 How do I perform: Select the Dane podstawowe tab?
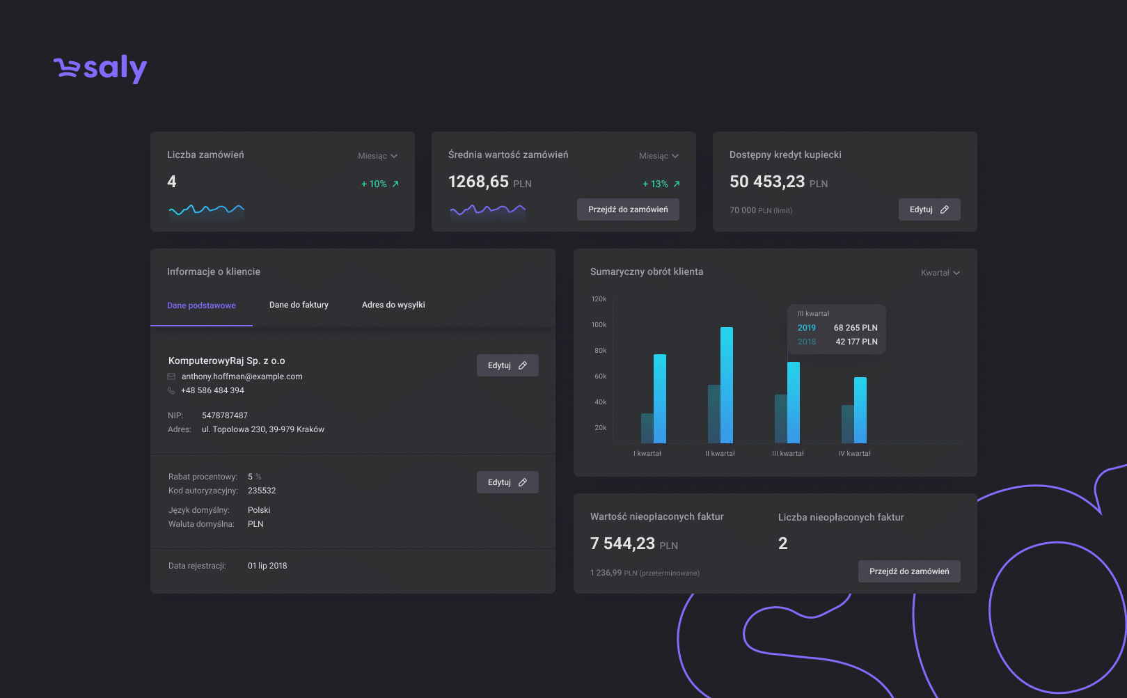point(201,306)
